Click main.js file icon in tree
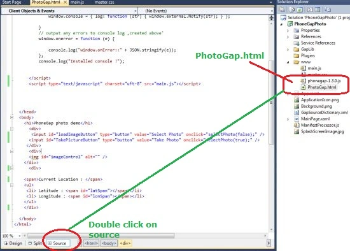 point(303,68)
